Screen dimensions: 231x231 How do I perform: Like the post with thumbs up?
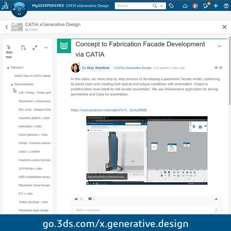click(76, 199)
